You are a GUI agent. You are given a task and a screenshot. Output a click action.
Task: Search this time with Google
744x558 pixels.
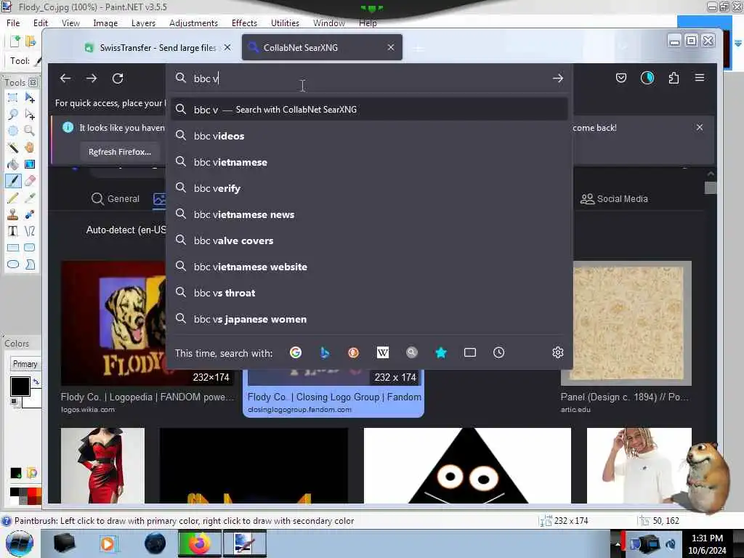(296, 352)
